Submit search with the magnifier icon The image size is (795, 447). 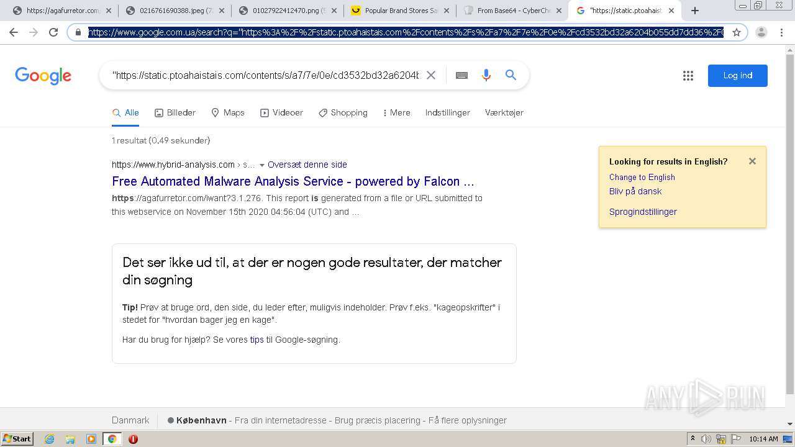pyautogui.click(x=511, y=75)
